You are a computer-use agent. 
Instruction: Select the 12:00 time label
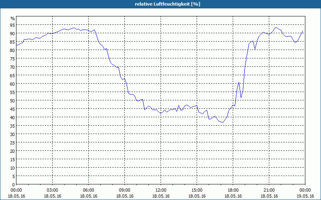coord(161,190)
